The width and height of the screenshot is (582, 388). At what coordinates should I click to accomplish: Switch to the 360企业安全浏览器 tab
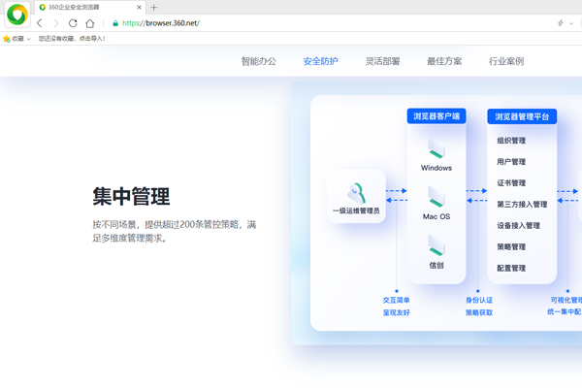click(89, 7)
